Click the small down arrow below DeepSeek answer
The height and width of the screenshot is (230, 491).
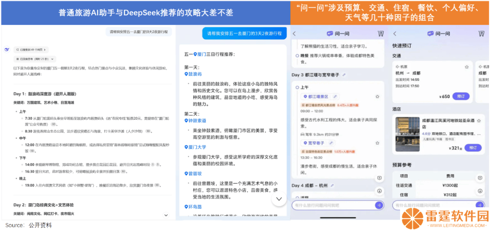166,215
